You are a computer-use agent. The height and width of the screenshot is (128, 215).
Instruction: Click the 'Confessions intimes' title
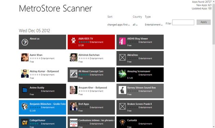pos(96,120)
